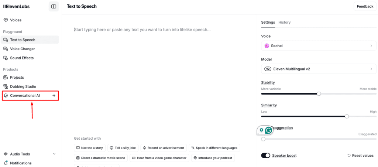Click the Projects icon

pyautogui.click(x=6, y=78)
